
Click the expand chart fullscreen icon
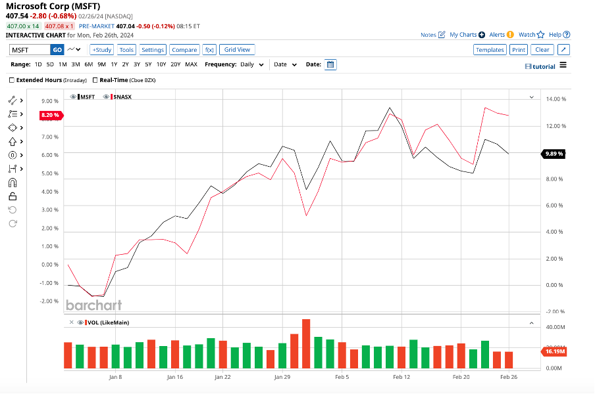pos(563,50)
